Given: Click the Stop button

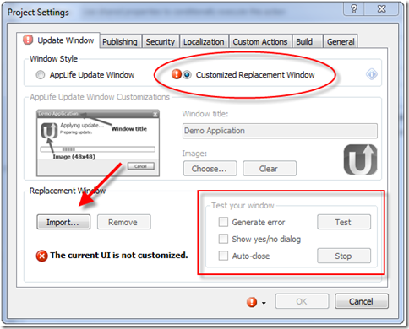Looking at the screenshot, I should click(x=344, y=256).
